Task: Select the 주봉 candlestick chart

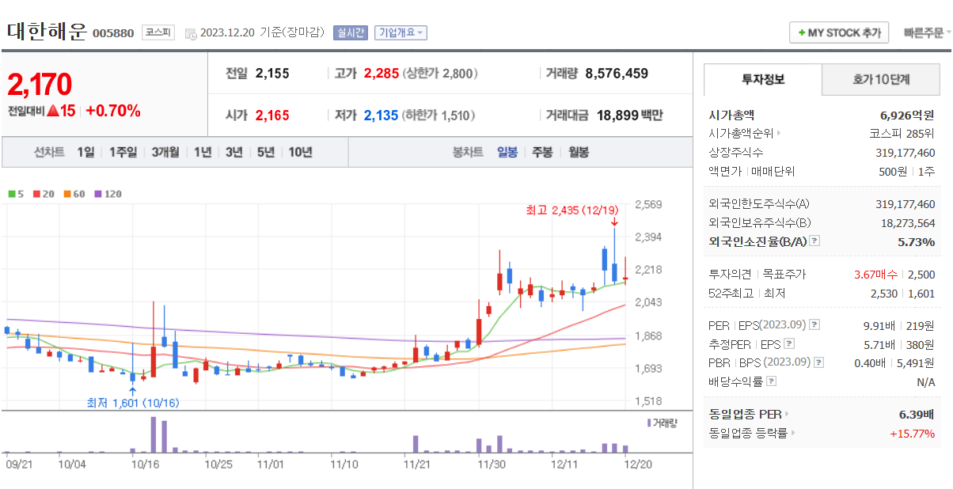Action: pos(542,152)
